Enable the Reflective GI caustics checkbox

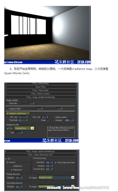point(11,166)
